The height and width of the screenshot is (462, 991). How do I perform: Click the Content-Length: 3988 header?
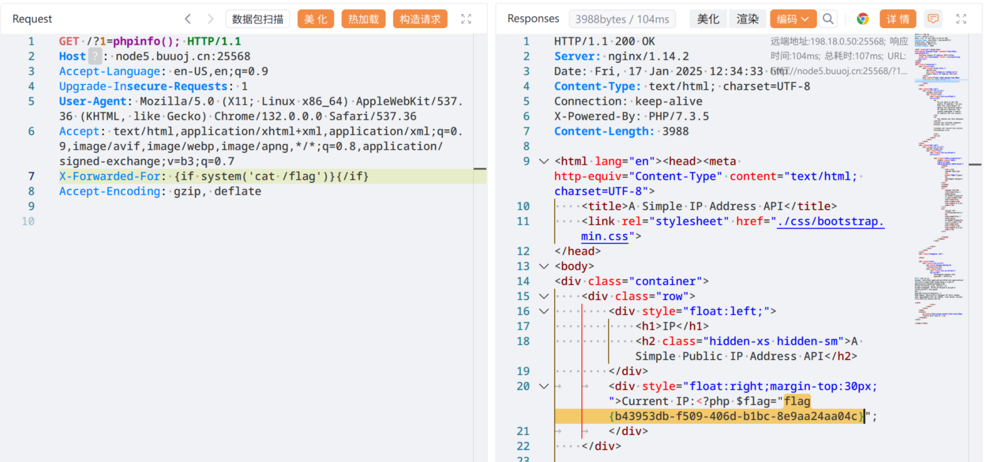pos(621,131)
